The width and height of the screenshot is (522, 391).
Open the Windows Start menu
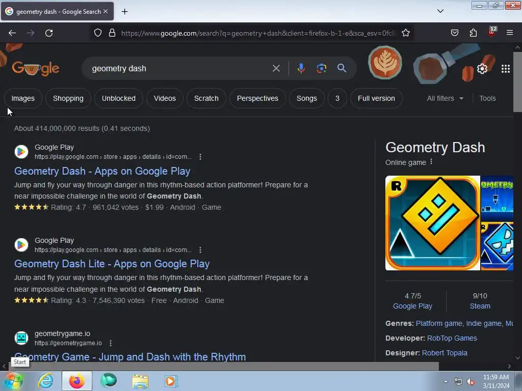pos(14,381)
